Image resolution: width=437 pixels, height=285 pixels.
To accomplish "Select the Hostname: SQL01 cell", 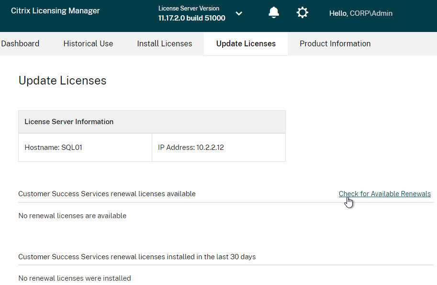I will [85, 148].
